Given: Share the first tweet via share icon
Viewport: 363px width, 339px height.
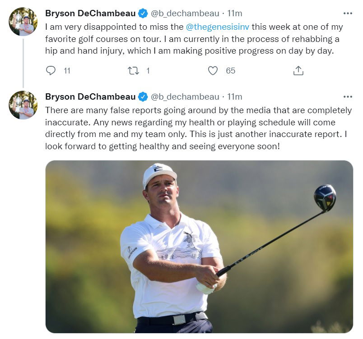Looking at the screenshot, I should pos(298,71).
